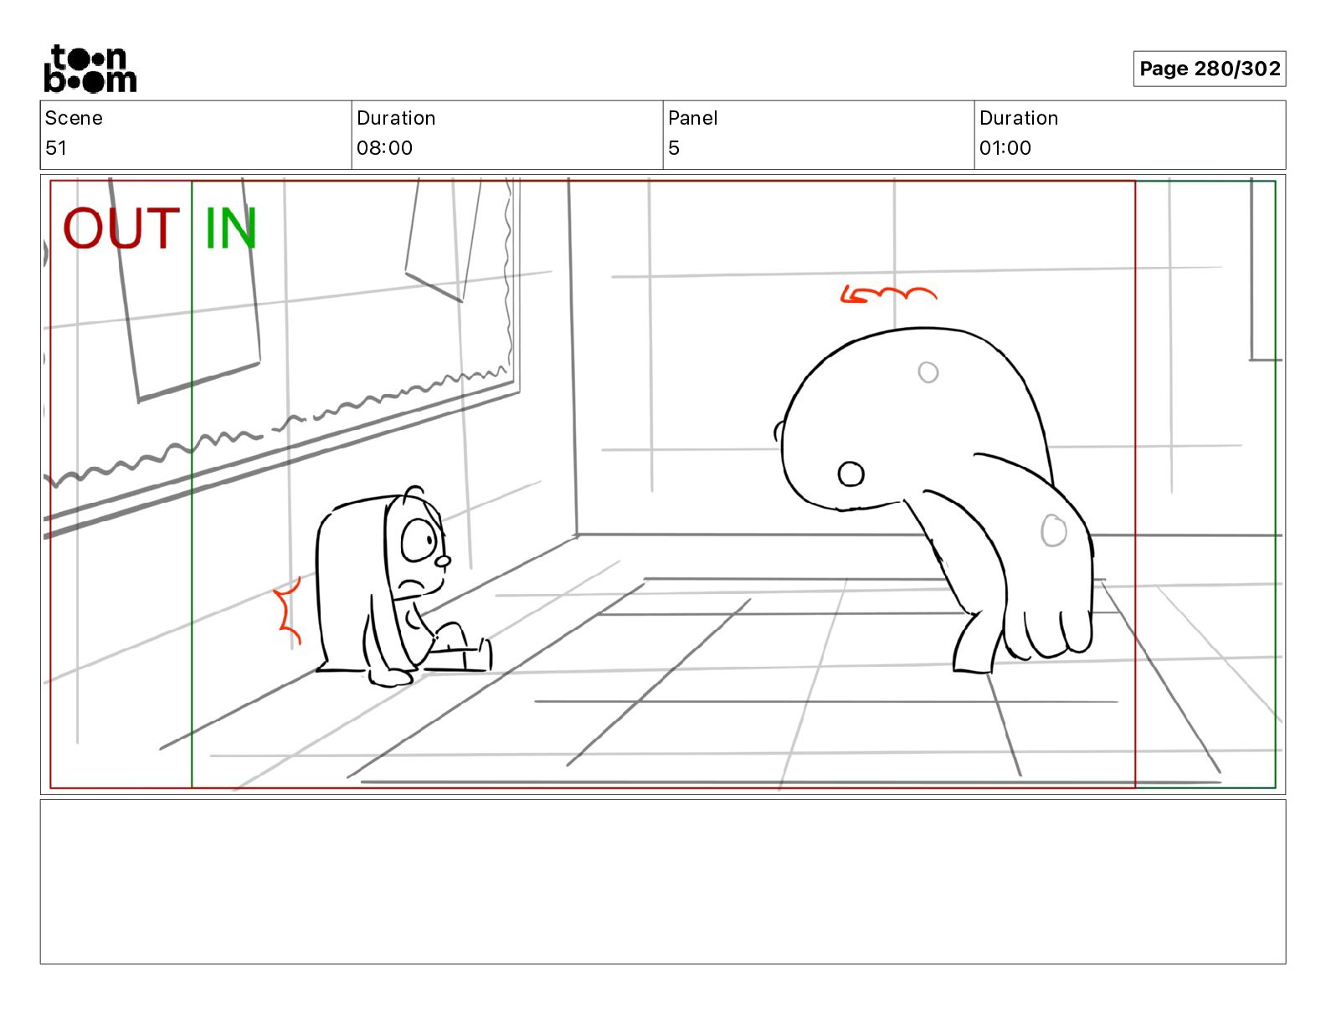Click the Page 280/302 indicator
The width and height of the screenshot is (1326, 1024).
tap(1210, 69)
